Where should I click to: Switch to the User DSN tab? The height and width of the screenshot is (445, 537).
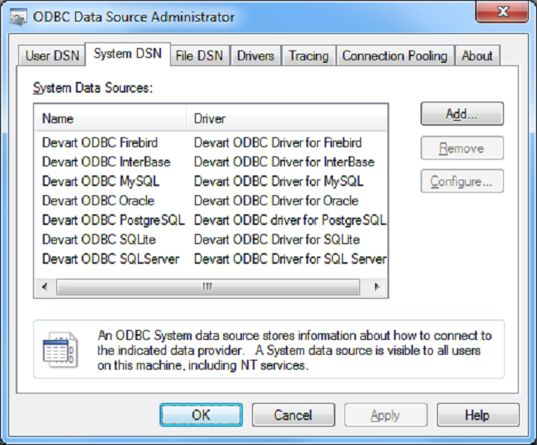tap(52, 55)
